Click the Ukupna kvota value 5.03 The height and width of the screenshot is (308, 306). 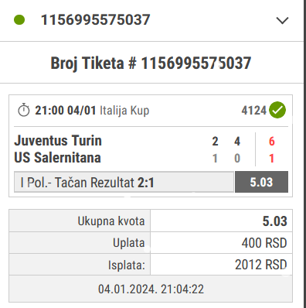[274, 221]
